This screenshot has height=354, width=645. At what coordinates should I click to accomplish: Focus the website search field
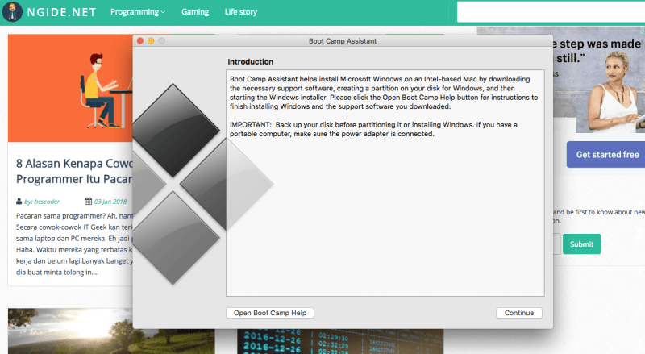(551, 12)
